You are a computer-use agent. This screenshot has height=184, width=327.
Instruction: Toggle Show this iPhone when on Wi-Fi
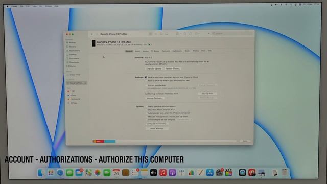pyautogui.click(x=147, y=110)
